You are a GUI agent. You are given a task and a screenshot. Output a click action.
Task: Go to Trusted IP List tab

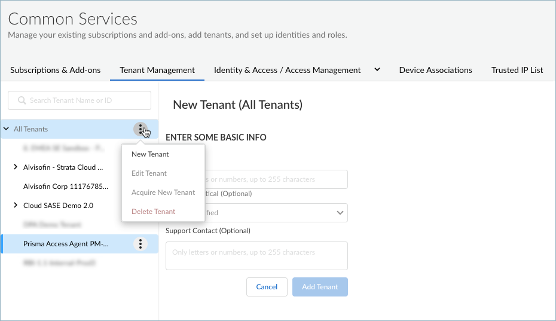coord(517,70)
